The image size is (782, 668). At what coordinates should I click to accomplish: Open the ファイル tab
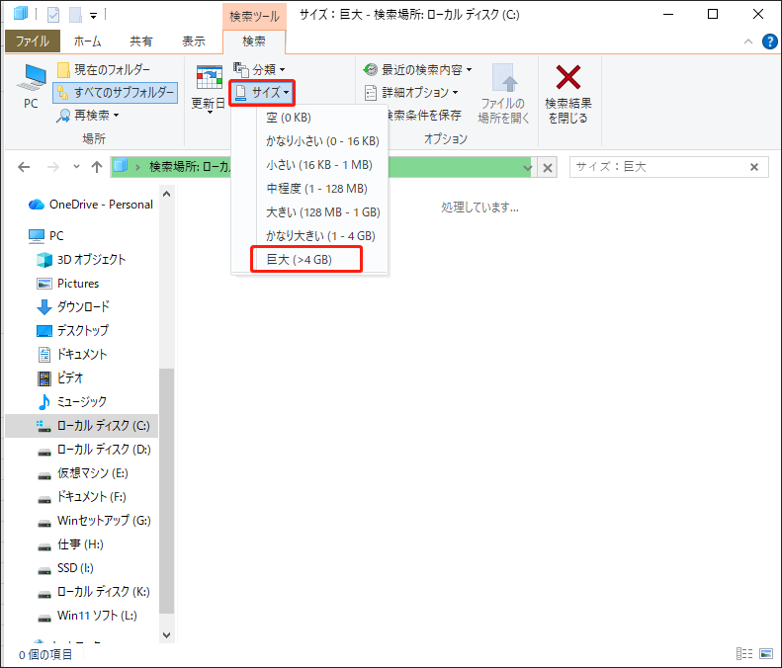[x=33, y=41]
